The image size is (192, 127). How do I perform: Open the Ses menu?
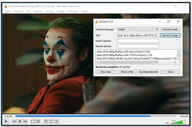click(x=28, y=12)
